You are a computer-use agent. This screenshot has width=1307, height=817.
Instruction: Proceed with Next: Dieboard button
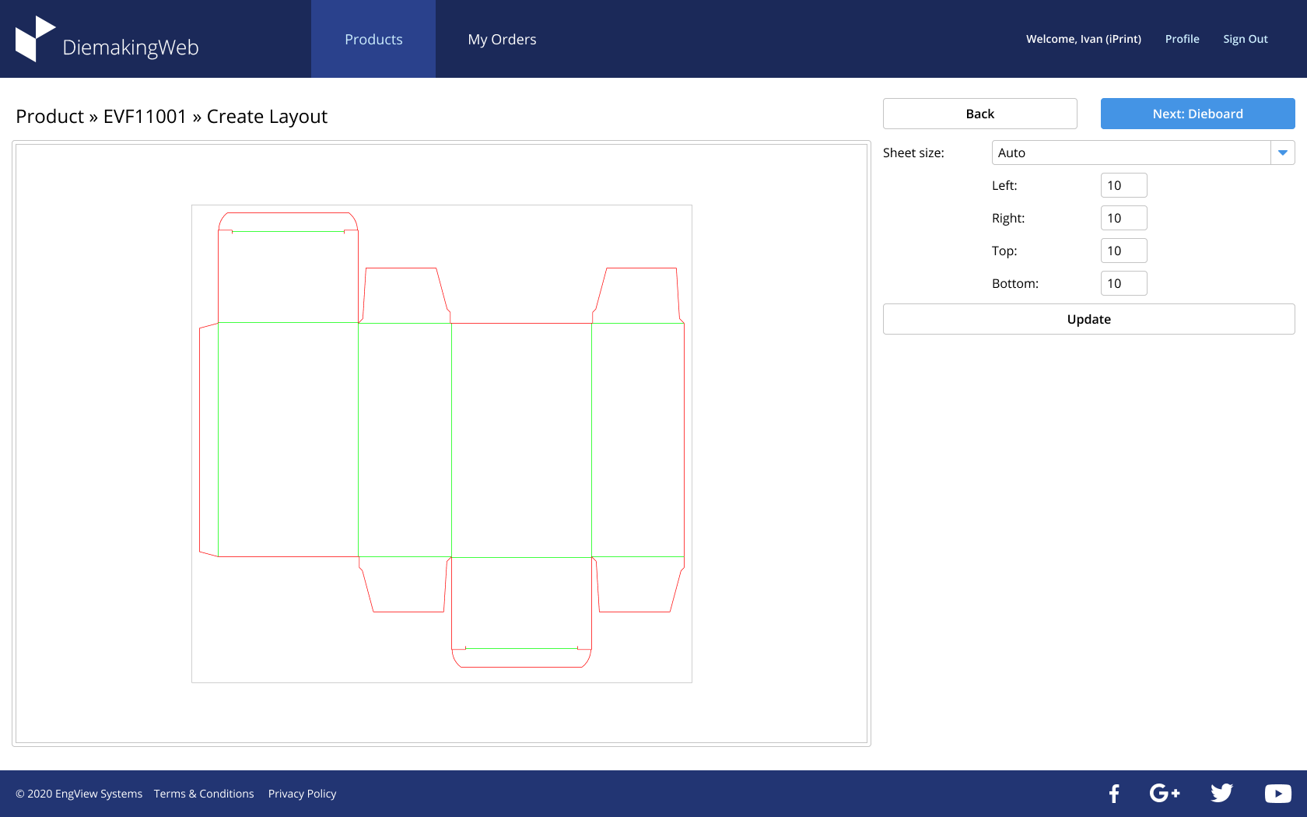point(1198,114)
